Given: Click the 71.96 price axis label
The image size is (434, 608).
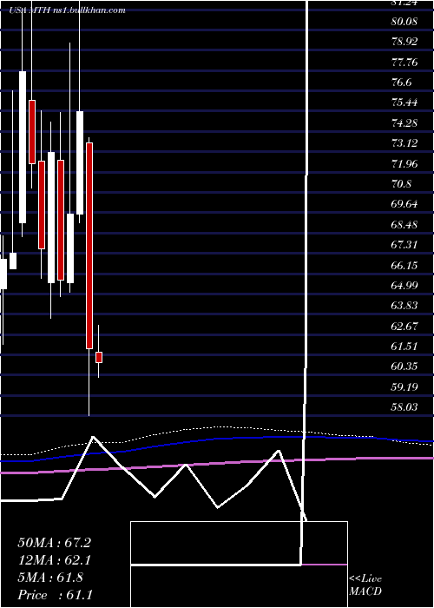Looking at the screenshot, I should click(x=404, y=163).
